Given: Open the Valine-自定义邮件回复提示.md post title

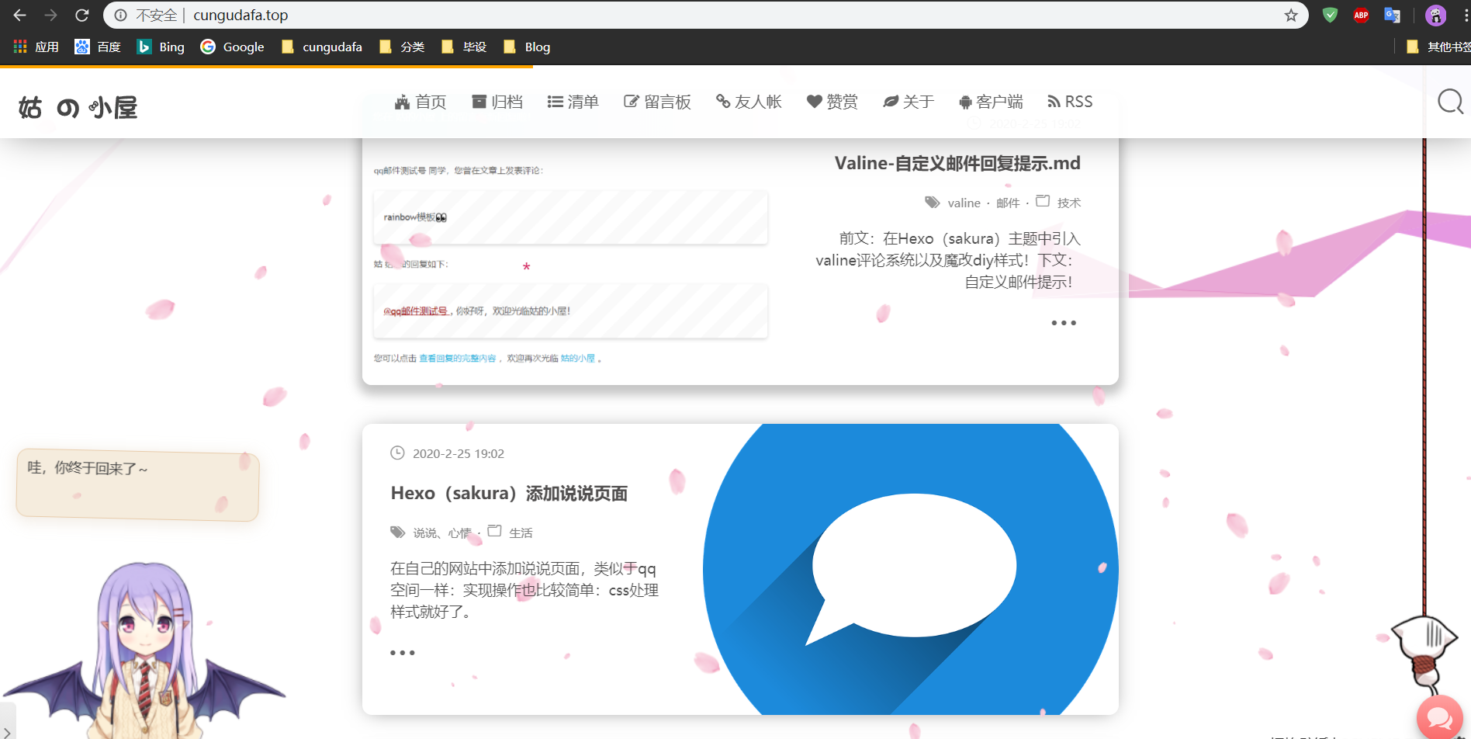Looking at the screenshot, I should click(x=957, y=163).
